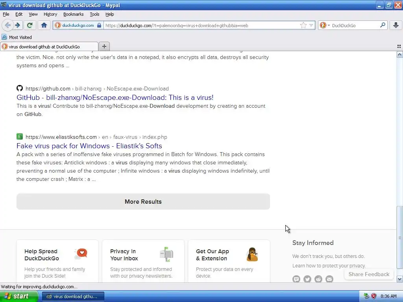Open eliastiksofts.com breadcrumb URL
Screen dimensions: 403x302
coord(96,137)
